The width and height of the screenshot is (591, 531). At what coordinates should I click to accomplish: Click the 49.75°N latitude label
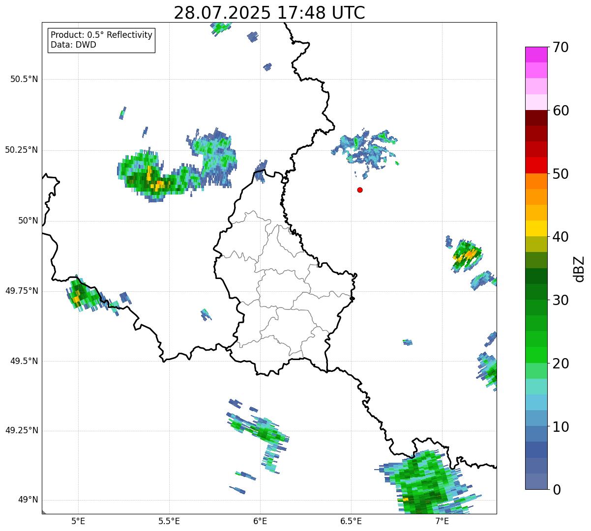[x=22, y=291]
